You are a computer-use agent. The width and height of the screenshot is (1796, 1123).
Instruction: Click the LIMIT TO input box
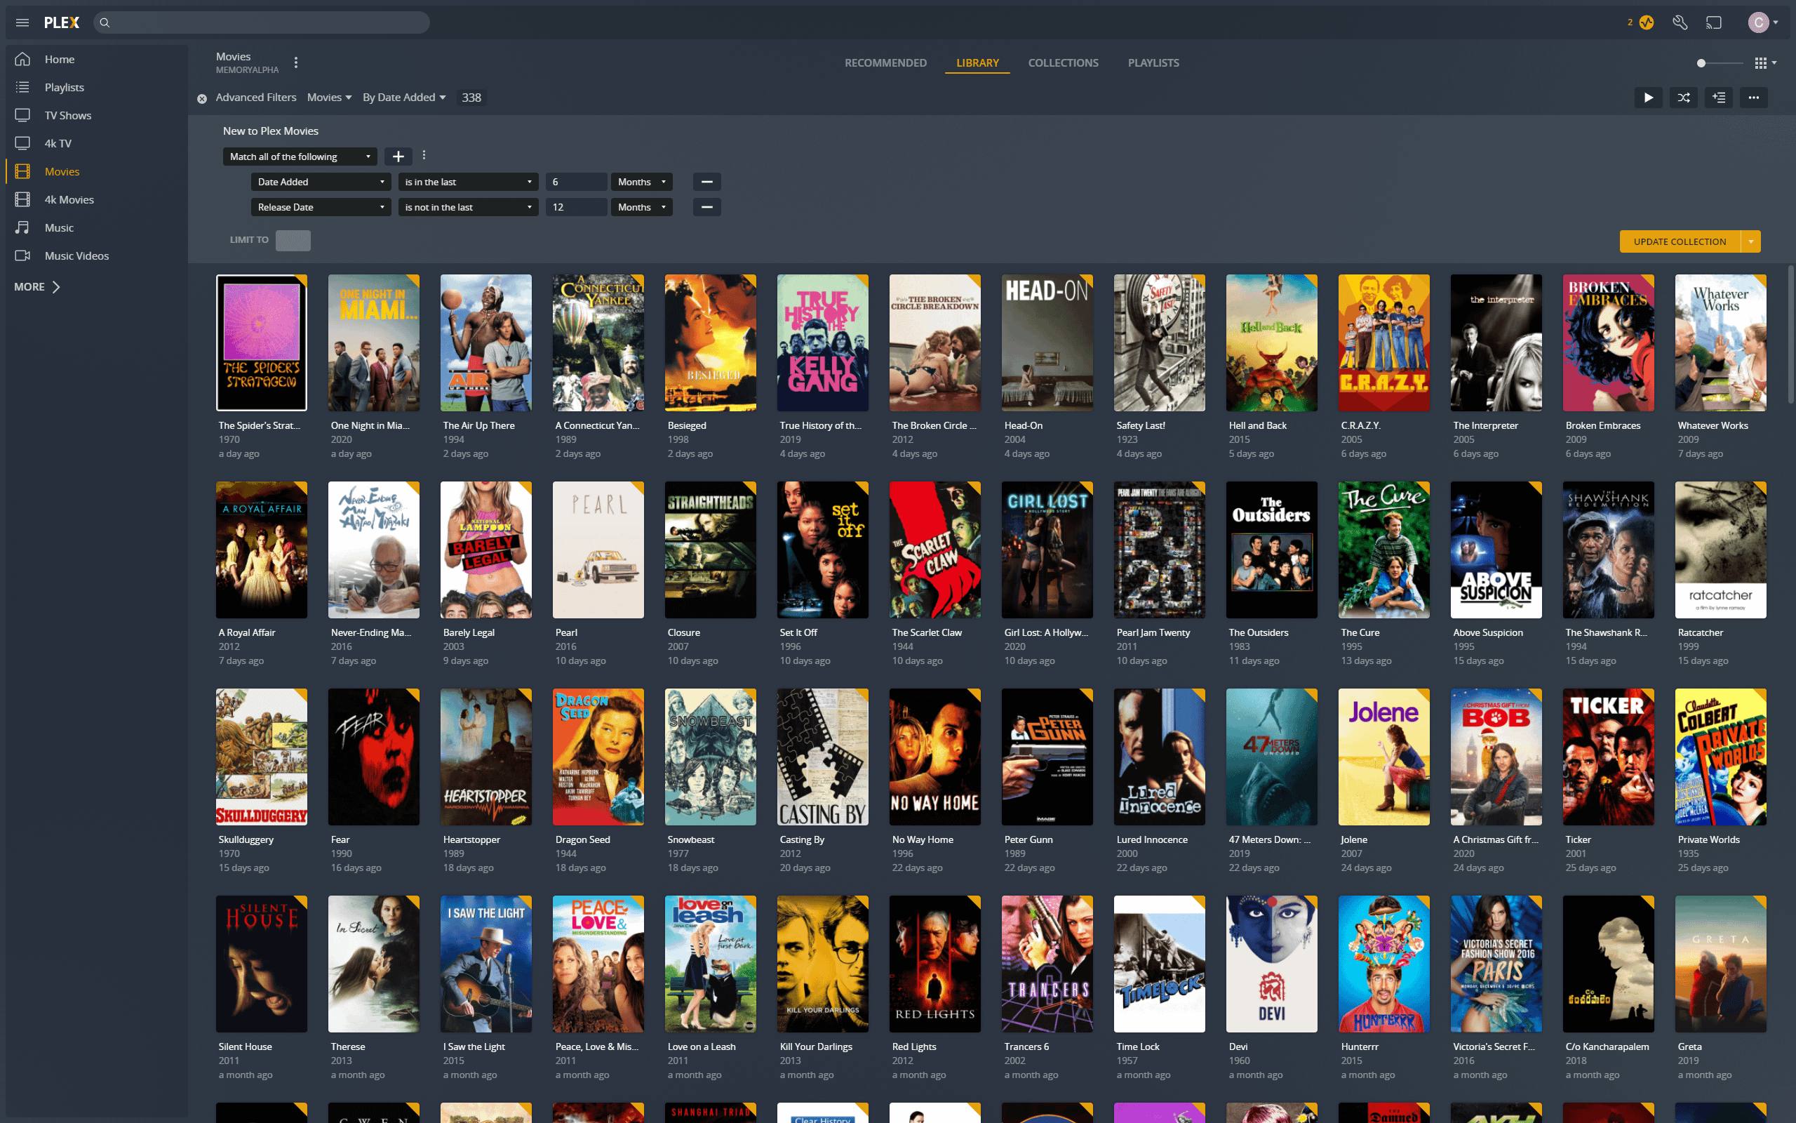293,240
